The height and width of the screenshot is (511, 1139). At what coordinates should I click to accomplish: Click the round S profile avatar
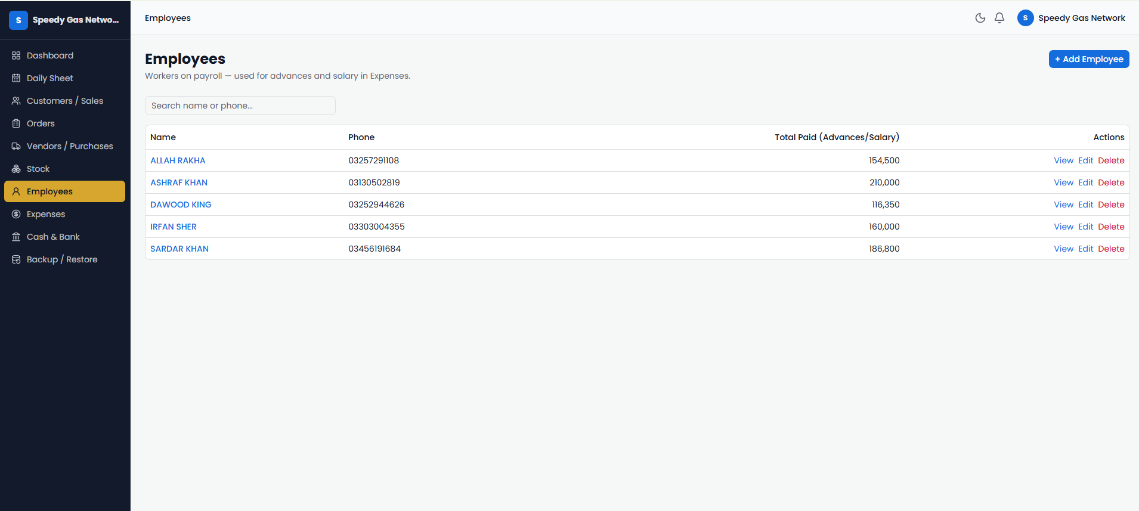1025,18
